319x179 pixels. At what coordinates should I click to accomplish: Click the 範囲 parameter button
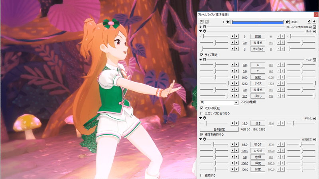pos(258,36)
